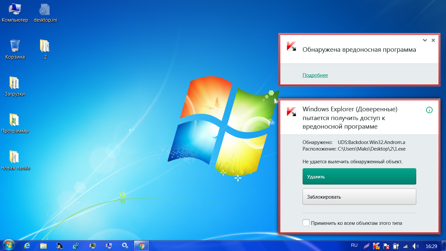Click the green info icon in Kaspersky alert

[x=429, y=110]
